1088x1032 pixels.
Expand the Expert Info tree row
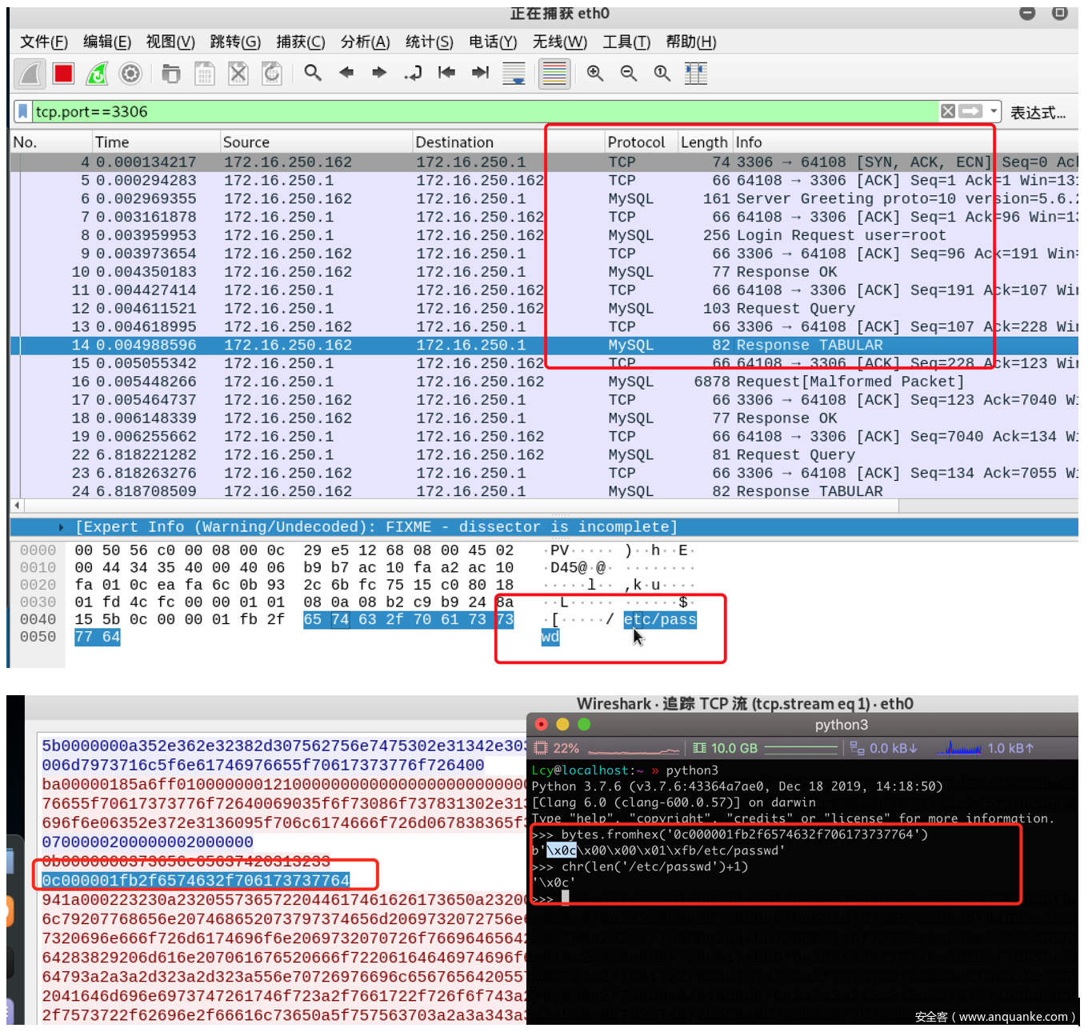point(62,527)
